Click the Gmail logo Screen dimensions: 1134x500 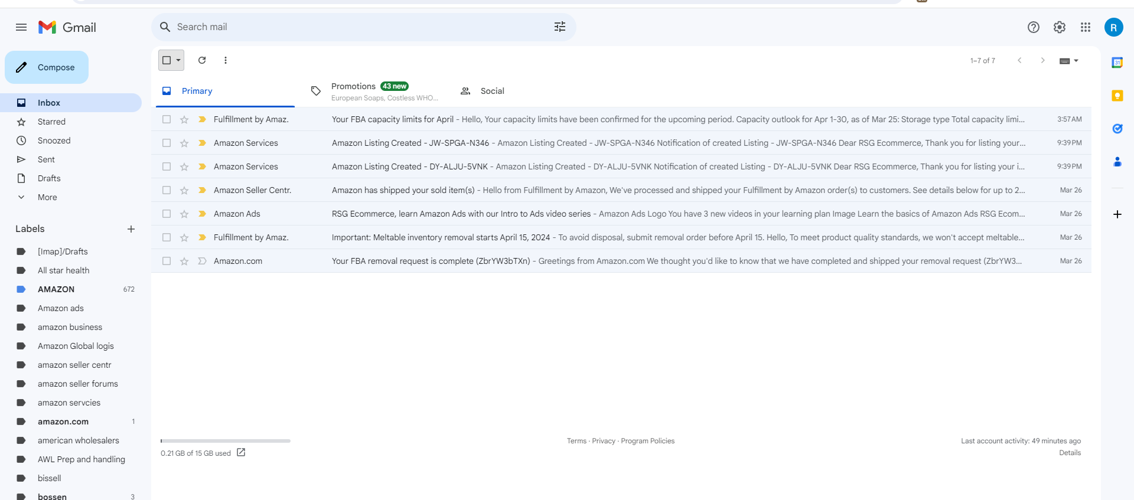(x=67, y=27)
